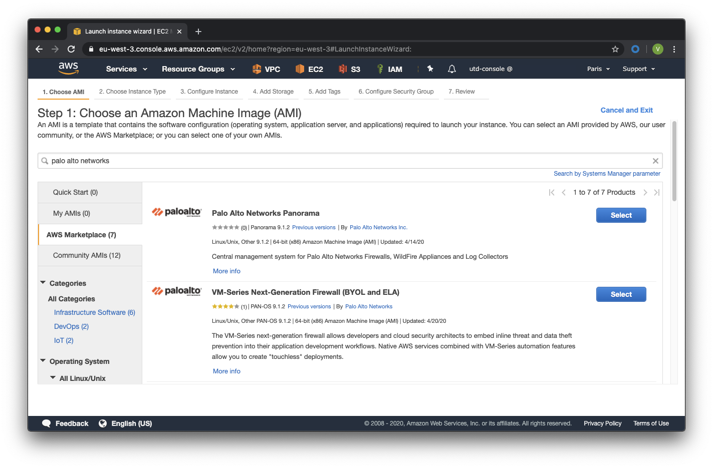Open More info for VM-Series Firewall
Image resolution: width=713 pixels, height=468 pixels.
pyautogui.click(x=226, y=371)
